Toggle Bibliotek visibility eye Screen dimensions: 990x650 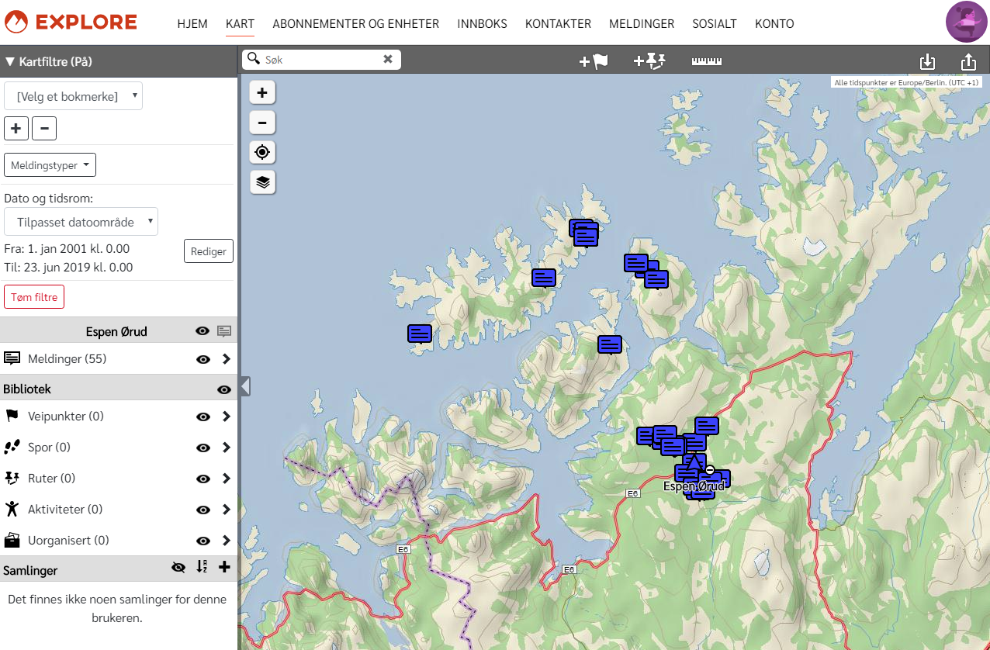[x=224, y=389]
